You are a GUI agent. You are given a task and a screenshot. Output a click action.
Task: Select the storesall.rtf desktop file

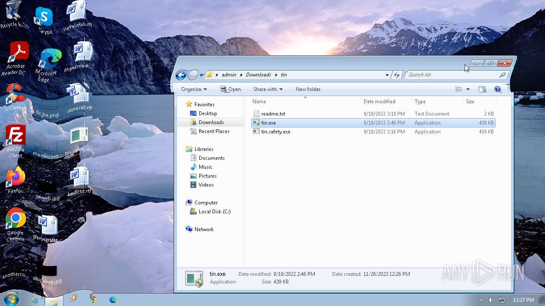tap(79, 98)
